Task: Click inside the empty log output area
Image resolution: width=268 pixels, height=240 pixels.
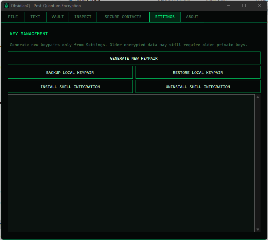Action: [131, 163]
